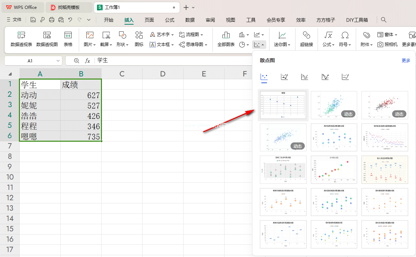Click the 截屏 screenshot tool
The height and width of the screenshot is (257, 416).
106,39
